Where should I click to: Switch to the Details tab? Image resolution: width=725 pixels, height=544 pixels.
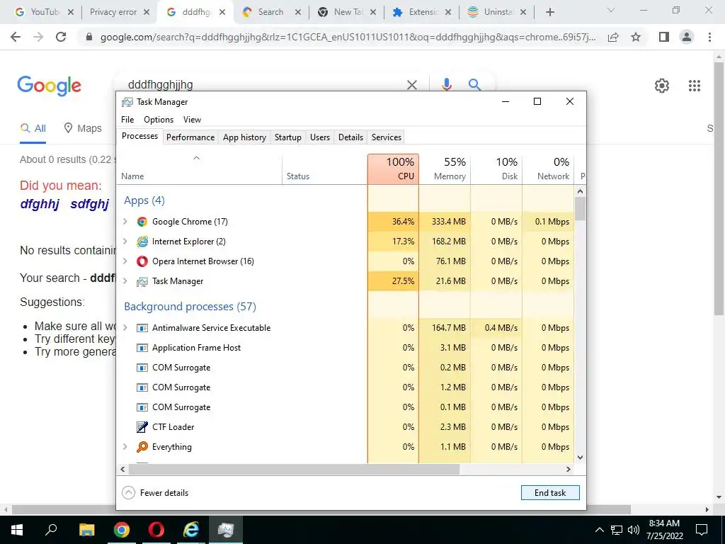tap(350, 137)
